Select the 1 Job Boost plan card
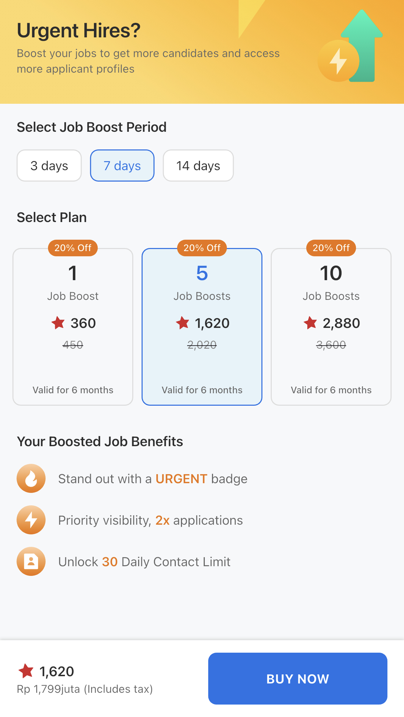 73,327
